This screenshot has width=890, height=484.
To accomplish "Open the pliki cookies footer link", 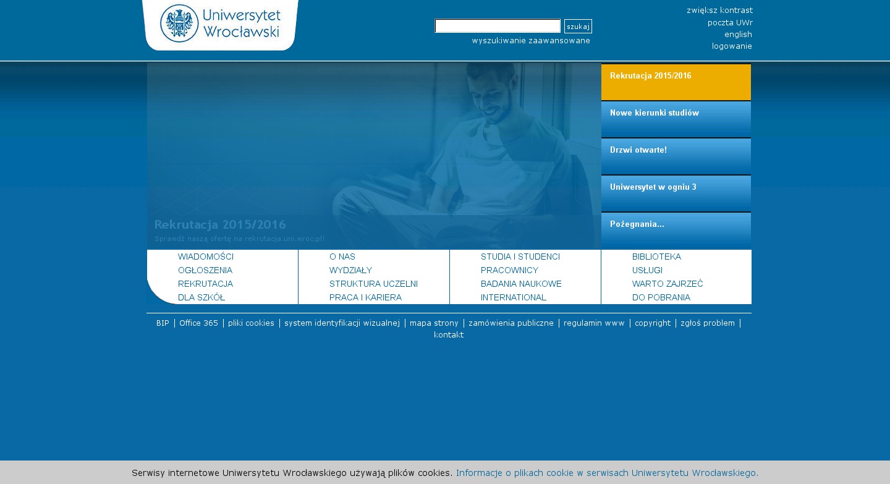I will pos(251,323).
